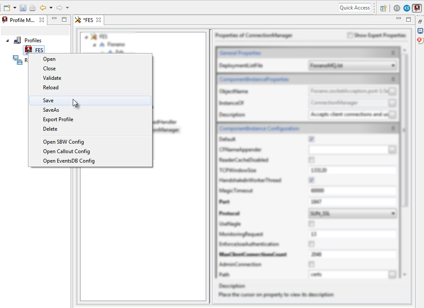Open the blue view icon in right trim bar
The width and height of the screenshot is (424, 308).
[x=420, y=31]
